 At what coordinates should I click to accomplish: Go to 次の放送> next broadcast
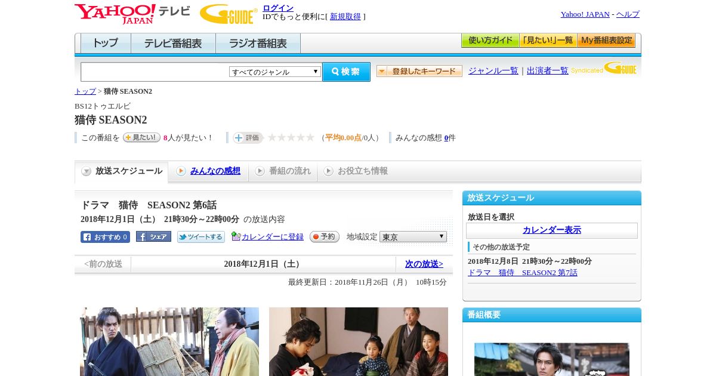pyautogui.click(x=424, y=264)
